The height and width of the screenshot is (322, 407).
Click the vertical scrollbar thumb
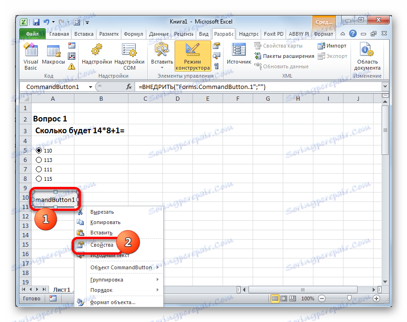[x=385, y=130]
